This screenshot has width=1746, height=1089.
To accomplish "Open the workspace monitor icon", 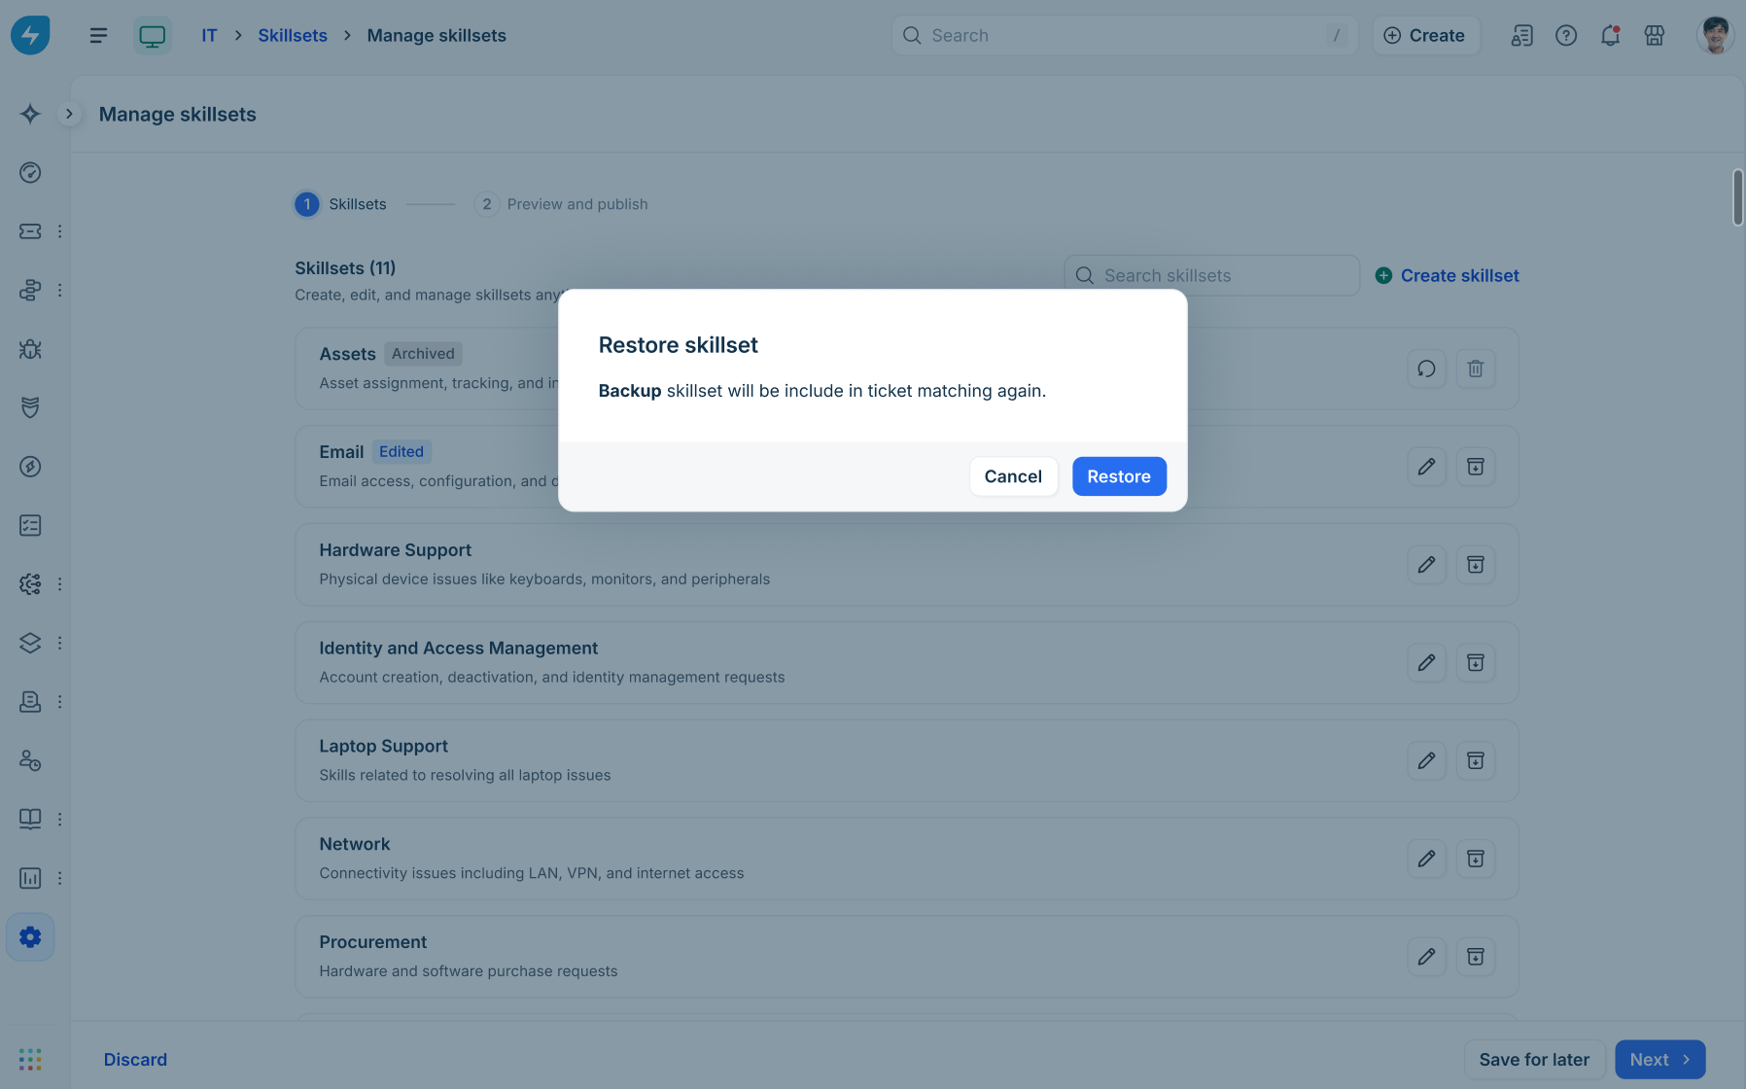I will click(153, 35).
